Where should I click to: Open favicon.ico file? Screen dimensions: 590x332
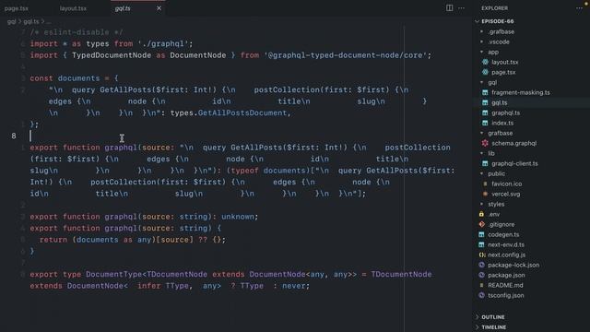coord(506,184)
